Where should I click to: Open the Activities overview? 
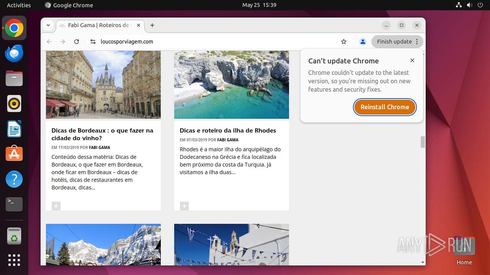point(19,5)
